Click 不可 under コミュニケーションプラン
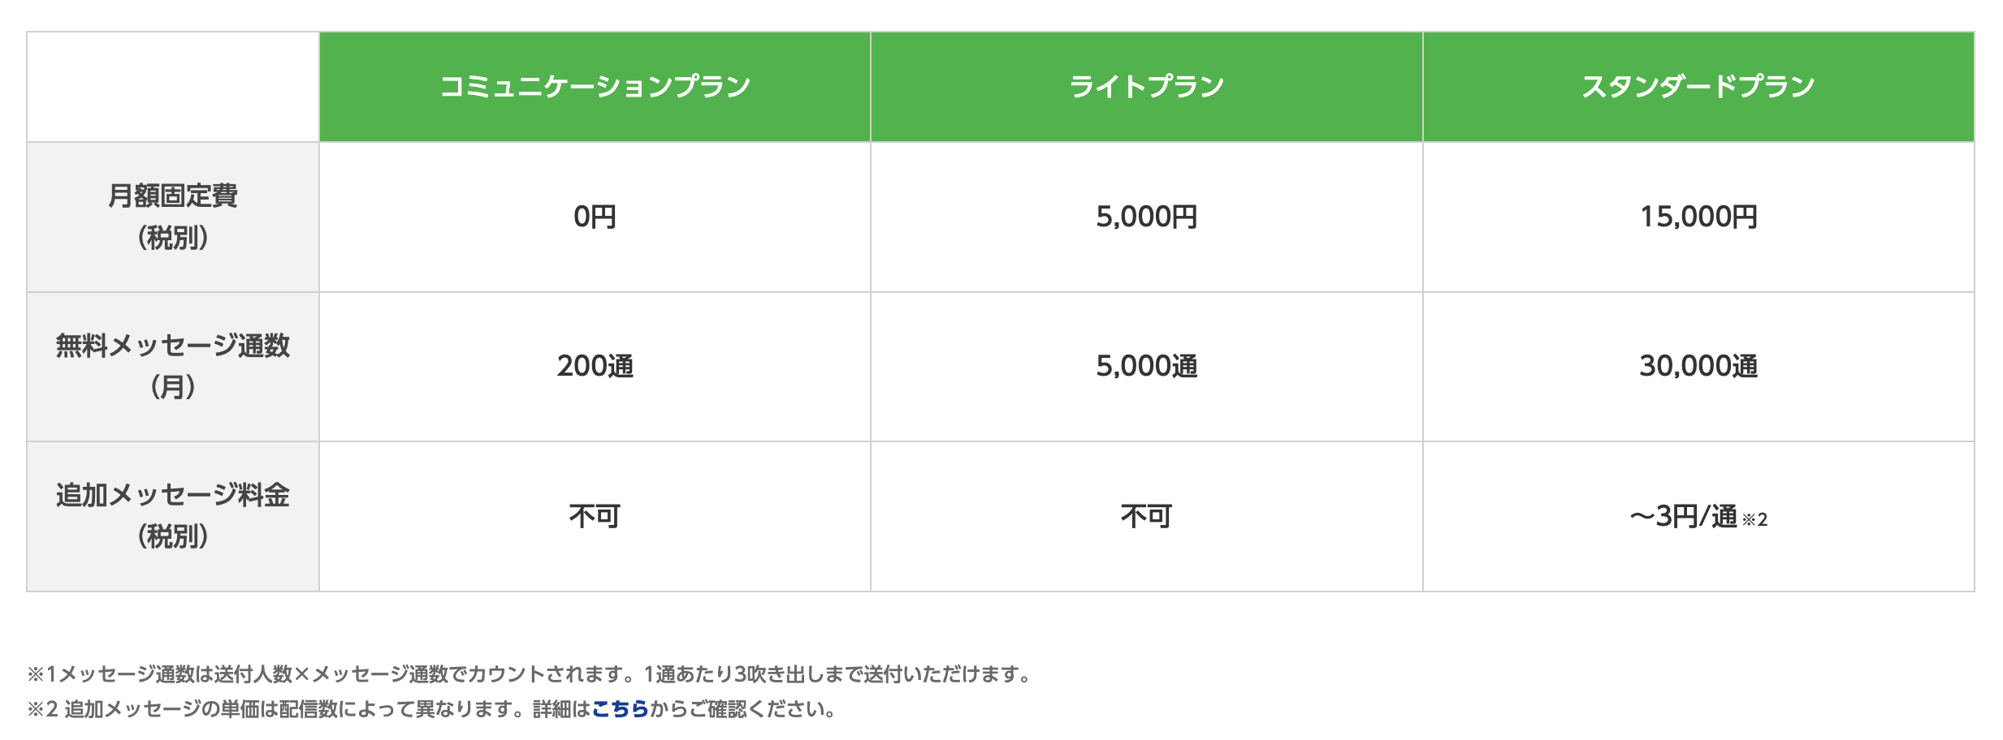The height and width of the screenshot is (740, 2003). click(x=595, y=516)
